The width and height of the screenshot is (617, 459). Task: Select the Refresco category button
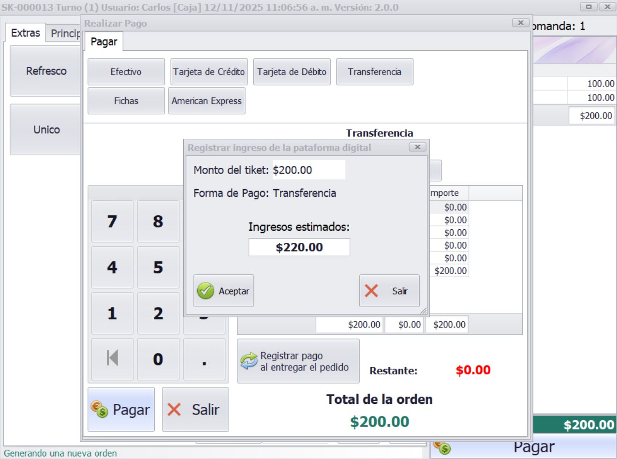46,71
